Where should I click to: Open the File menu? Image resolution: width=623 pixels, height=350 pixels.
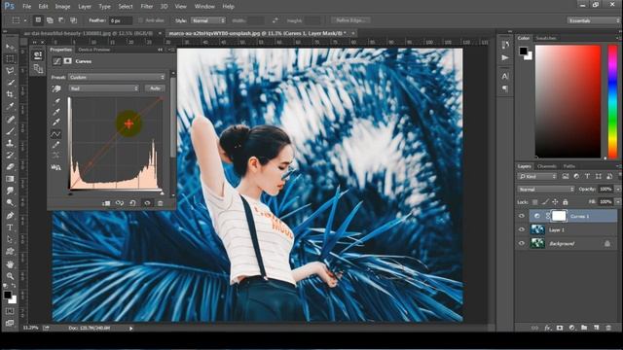26,7
